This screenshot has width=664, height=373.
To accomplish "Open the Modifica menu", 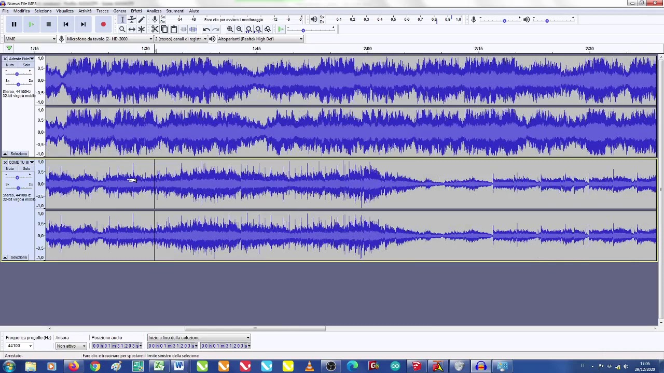I will pos(21,11).
